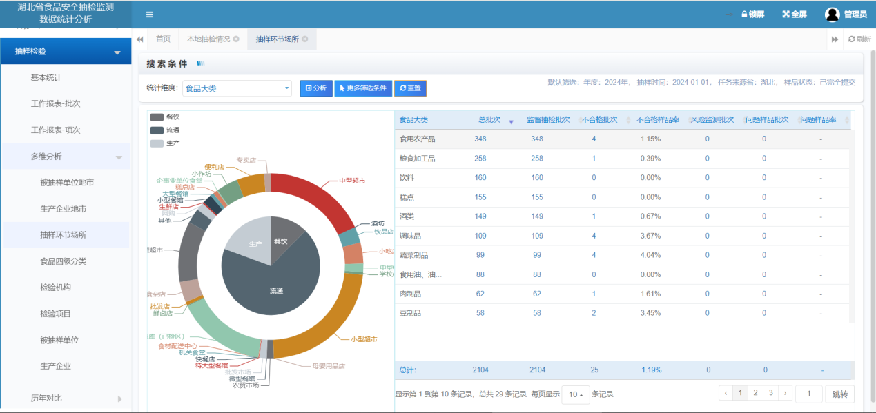
Task: Open the 每页显示 10 records dropdown
Action: [575, 394]
